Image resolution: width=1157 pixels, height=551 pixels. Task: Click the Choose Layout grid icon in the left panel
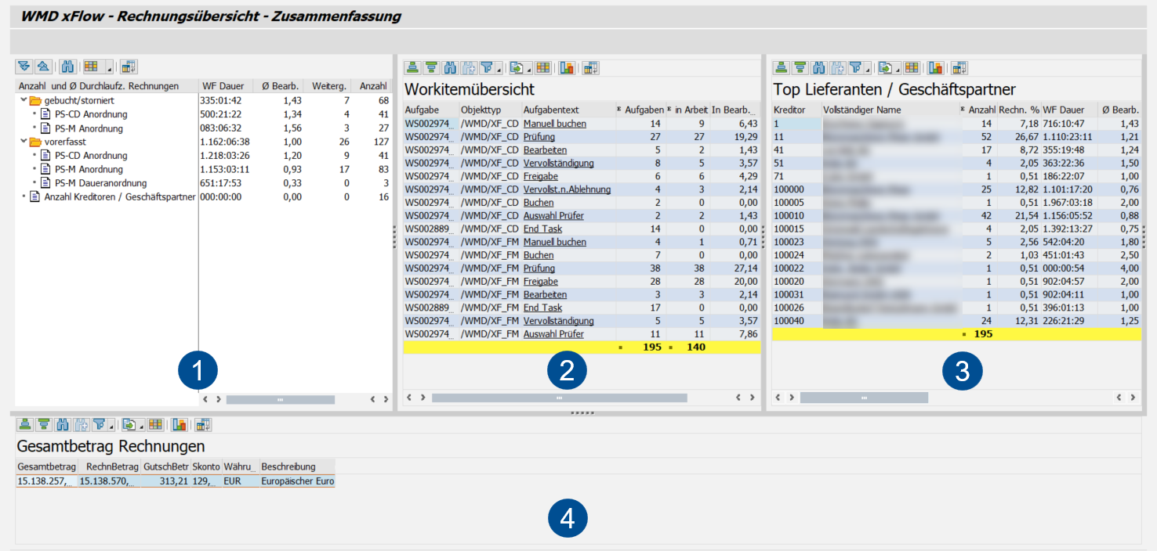click(x=90, y=67)
